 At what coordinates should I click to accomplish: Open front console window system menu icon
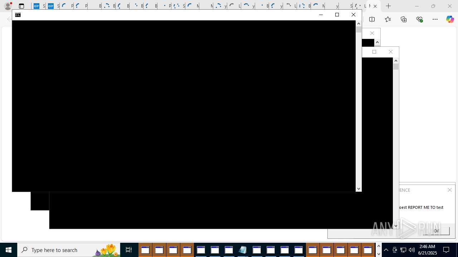[x=18, y=15]
